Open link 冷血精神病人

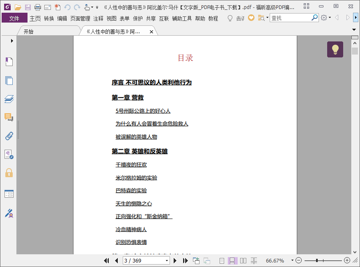pos(131,229)
